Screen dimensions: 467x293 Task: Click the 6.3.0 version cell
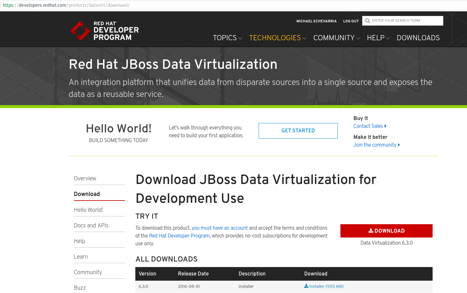[x=143, y=287]
